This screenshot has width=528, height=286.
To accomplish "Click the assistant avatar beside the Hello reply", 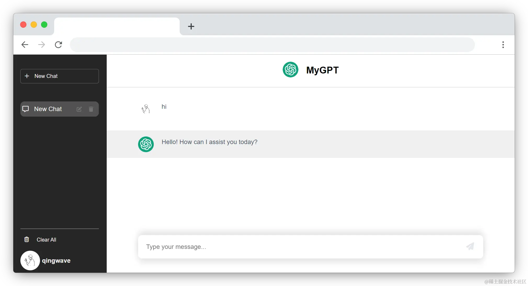I will tap(146, 144).
